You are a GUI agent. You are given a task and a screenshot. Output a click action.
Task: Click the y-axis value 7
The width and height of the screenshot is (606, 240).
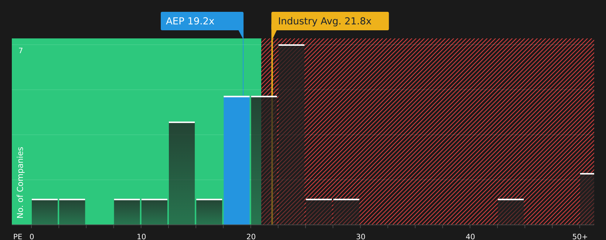pos(21,51)
